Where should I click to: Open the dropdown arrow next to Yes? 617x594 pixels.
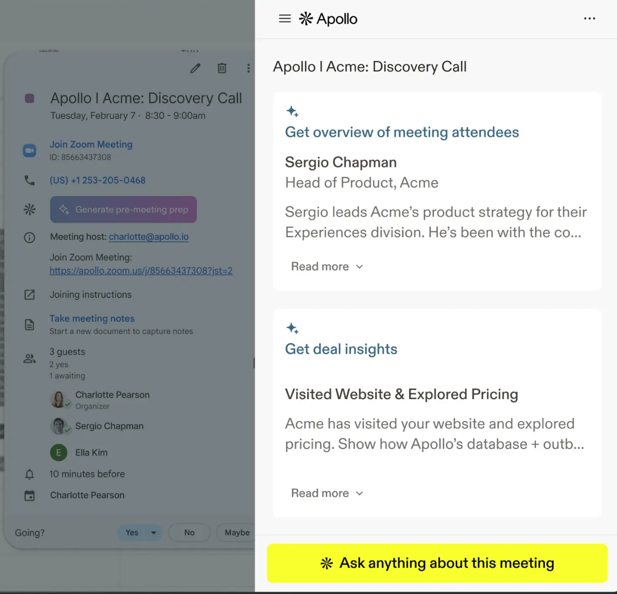(x=154, y=533)
